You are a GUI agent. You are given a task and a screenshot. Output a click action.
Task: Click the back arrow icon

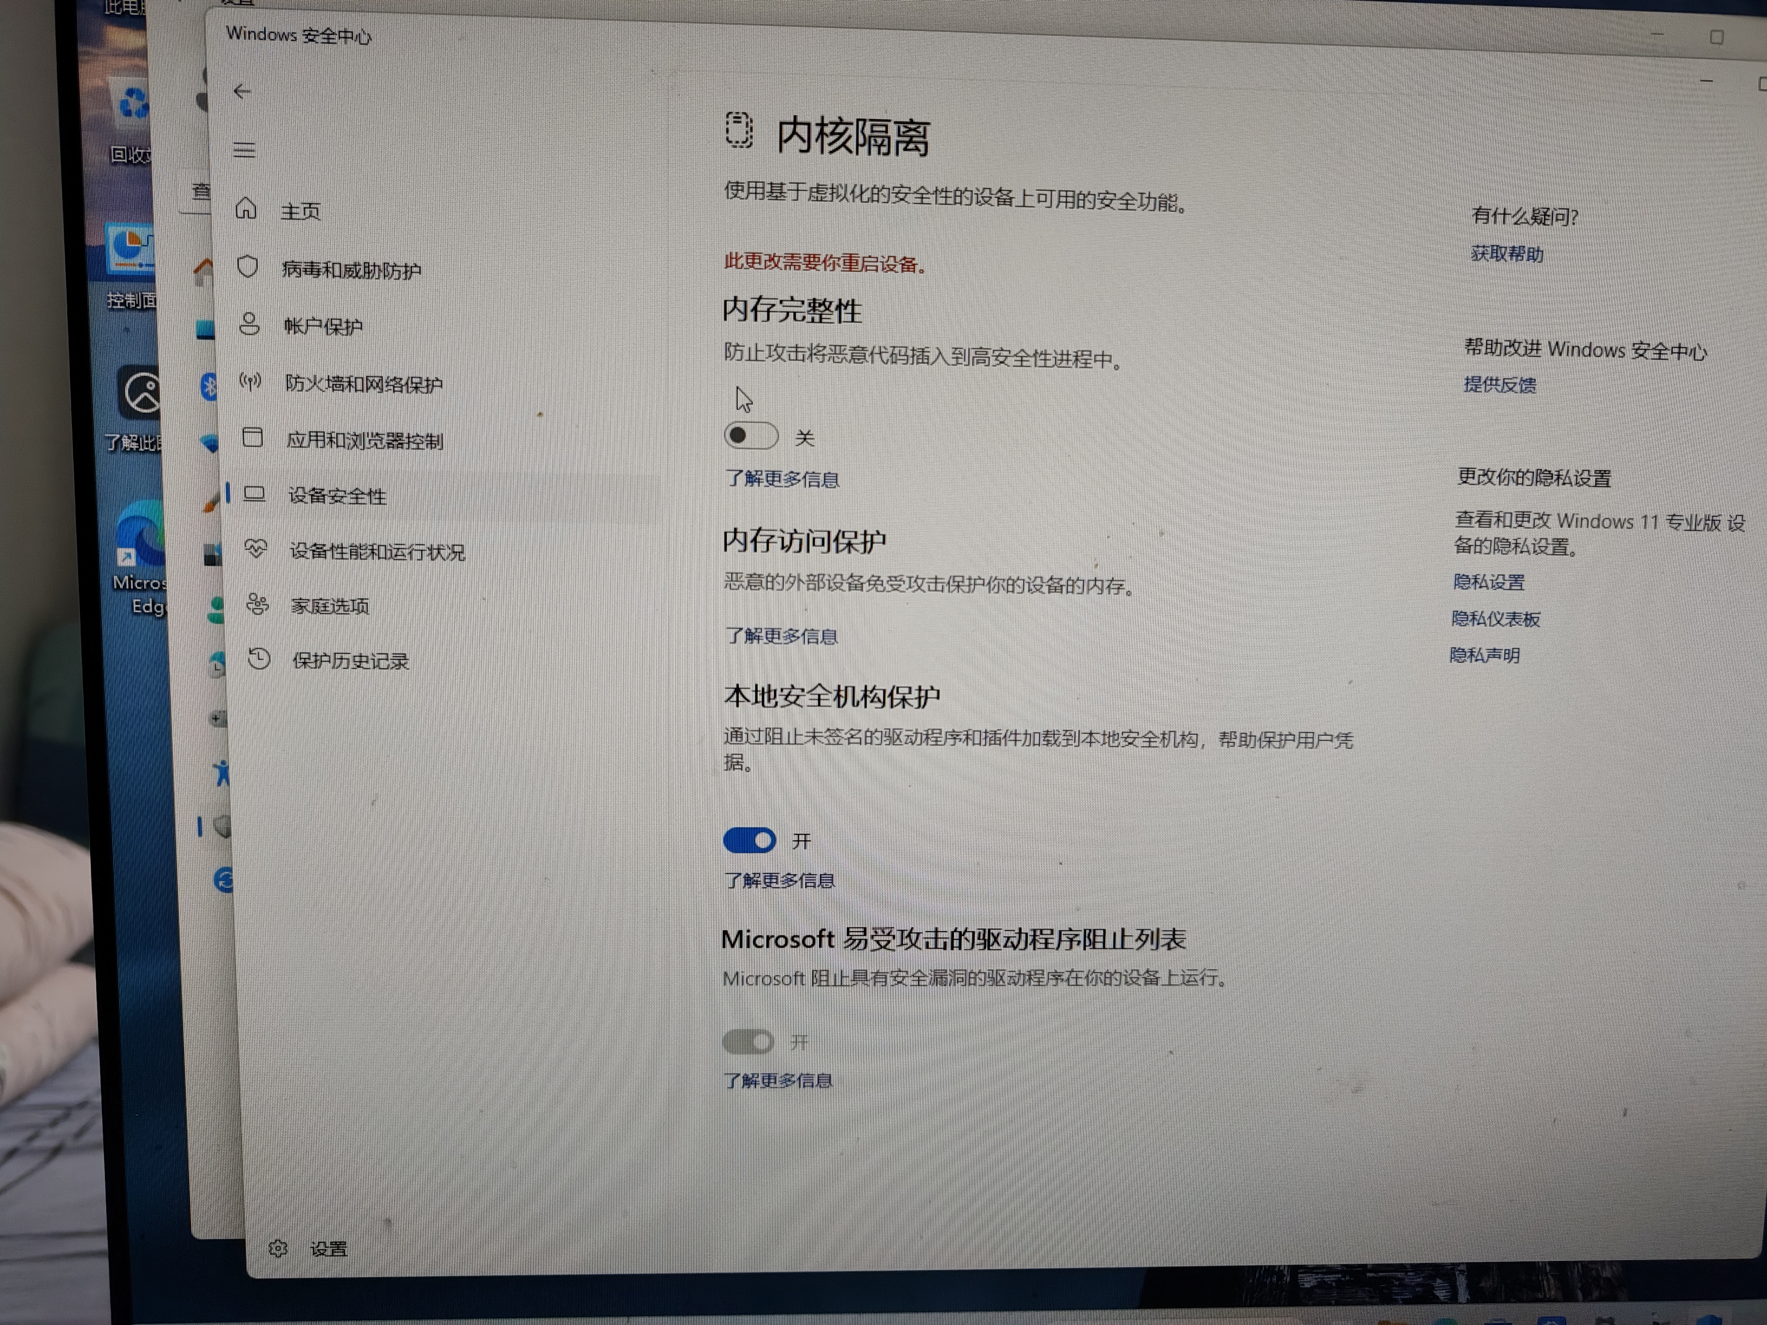coord(242,92)
